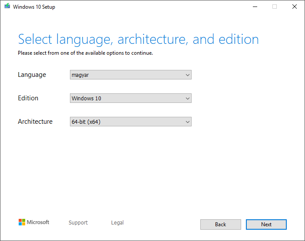Image resolution: width=305 pixels, height=241 pixels.
Task: Click the Language field label
Action: tap(32, 75)
